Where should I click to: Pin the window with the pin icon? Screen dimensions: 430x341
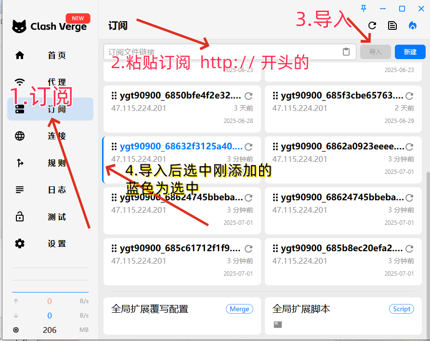point(364,9)
